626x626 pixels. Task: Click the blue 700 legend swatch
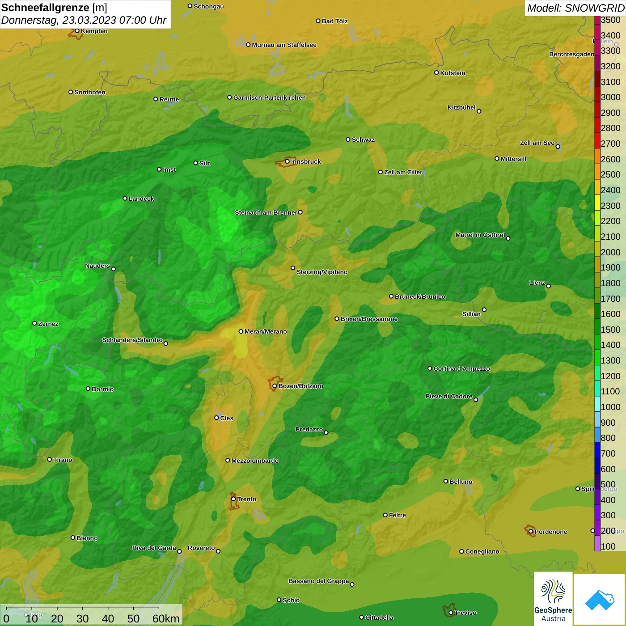pyautogui.click(x=597, y=450)
